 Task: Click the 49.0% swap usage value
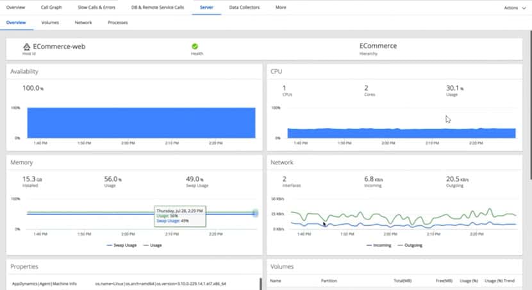195,179
